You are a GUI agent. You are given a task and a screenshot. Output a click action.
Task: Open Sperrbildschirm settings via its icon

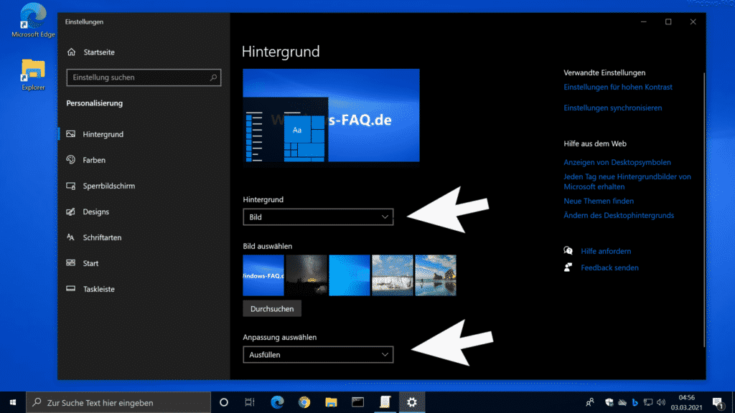(71, 186)
